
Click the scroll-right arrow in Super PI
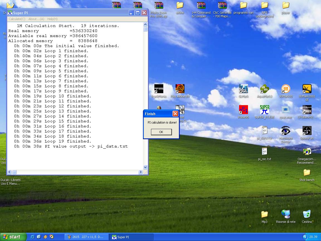(x=140, y=172)
